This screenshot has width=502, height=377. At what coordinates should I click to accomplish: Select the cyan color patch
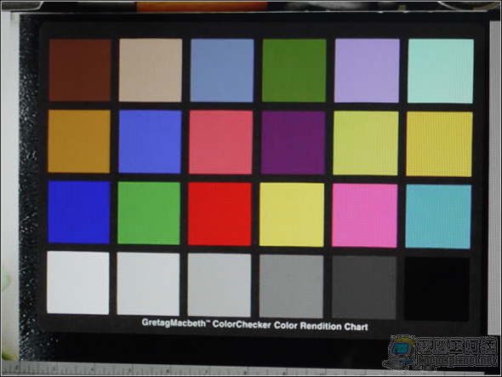tap(438, 216)
